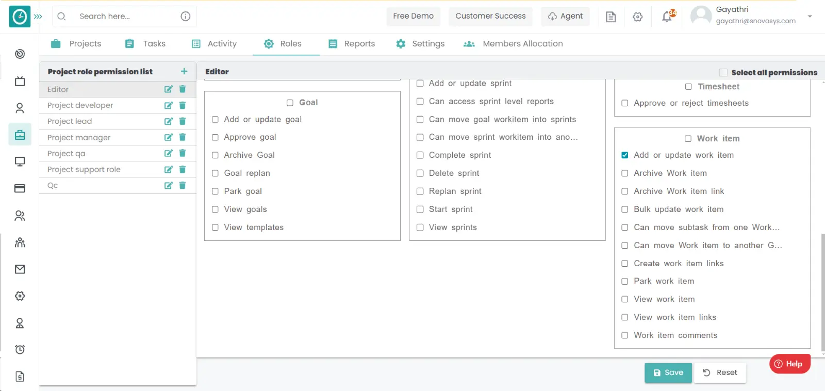Open the user profile dropdown arrow
Viewport: 825px width, 391px height.
pos(810,17)
